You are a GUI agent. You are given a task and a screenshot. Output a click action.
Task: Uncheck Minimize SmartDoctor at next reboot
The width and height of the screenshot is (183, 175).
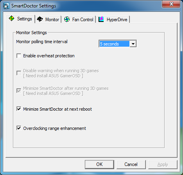click(x=19, y=109)
